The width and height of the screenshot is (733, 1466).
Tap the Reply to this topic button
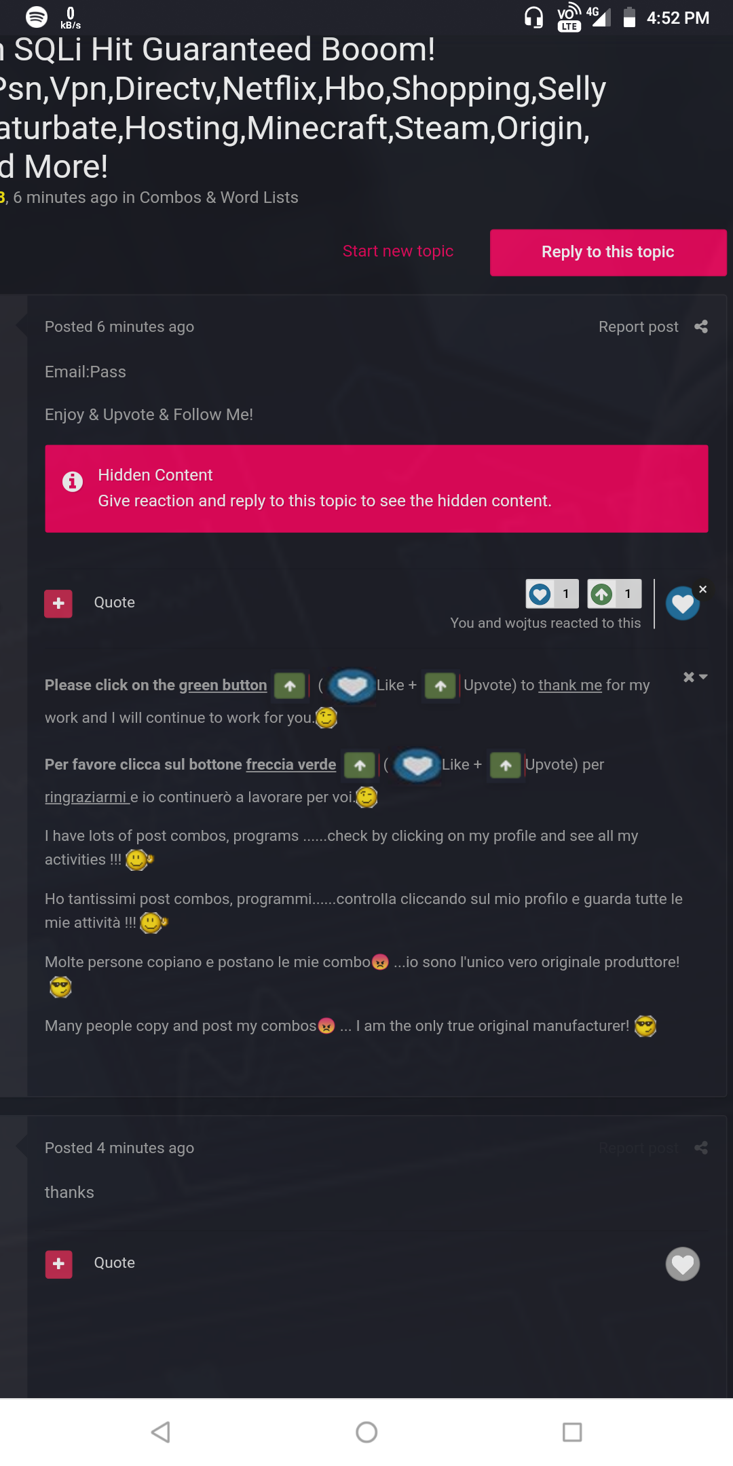tap(607, 252)
